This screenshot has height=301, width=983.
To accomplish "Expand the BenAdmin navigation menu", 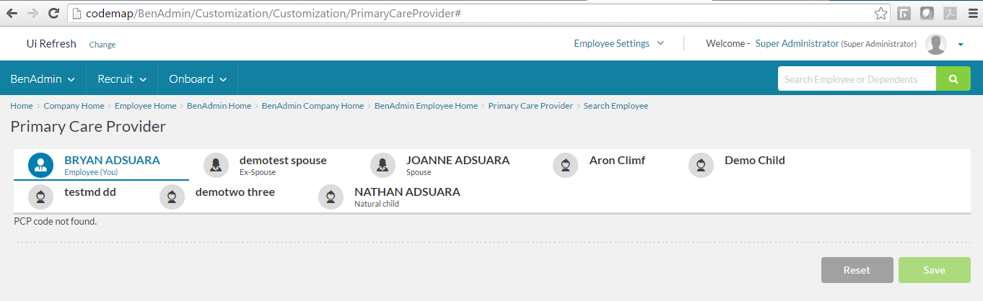I will pyautogui.click(x=43, y=79).
